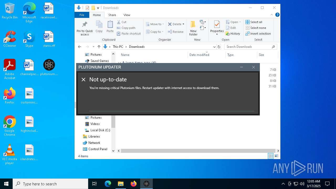Click Select none
The width and height of the screenshot is (336, 189).
(256, 28)
